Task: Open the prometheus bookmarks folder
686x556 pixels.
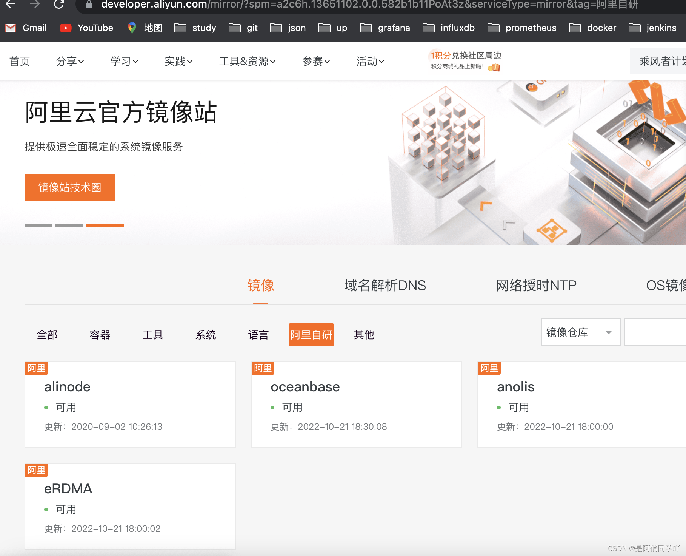Action: point(522,28)
